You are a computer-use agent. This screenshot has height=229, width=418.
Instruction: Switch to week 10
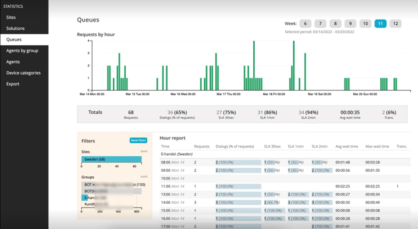pyautogui.click(x=365, y=24)
